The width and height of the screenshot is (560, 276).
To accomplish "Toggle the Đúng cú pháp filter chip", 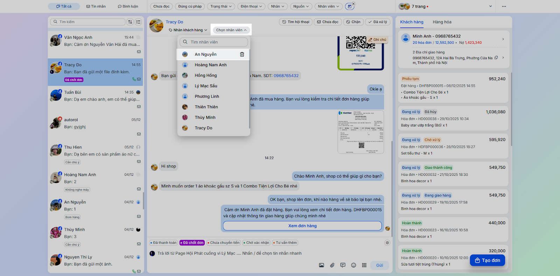I will point(190,6).
